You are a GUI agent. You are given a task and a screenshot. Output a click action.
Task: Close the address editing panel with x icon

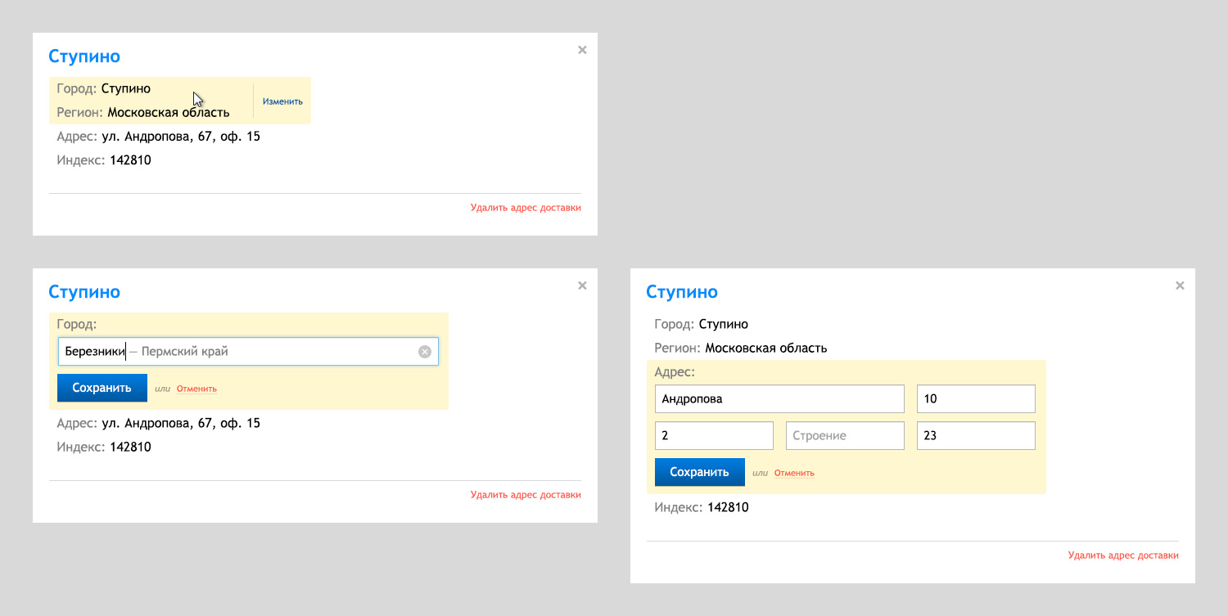[1180, 286]
